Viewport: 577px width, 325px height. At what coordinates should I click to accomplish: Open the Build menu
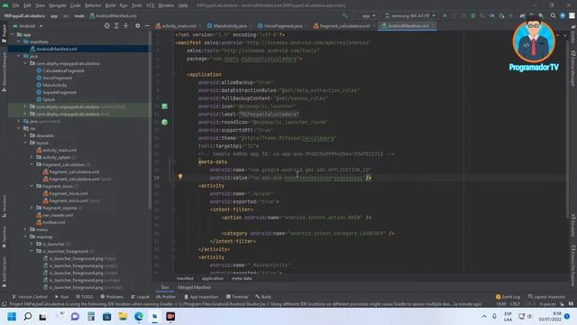point(110,5)
